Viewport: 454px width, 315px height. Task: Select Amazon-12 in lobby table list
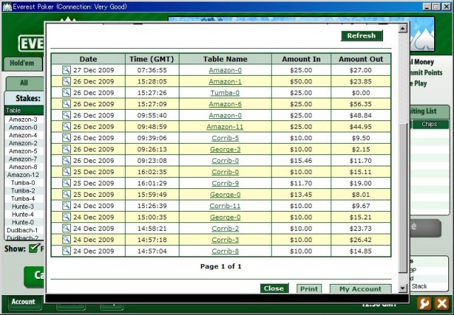[x=23, y=175]
